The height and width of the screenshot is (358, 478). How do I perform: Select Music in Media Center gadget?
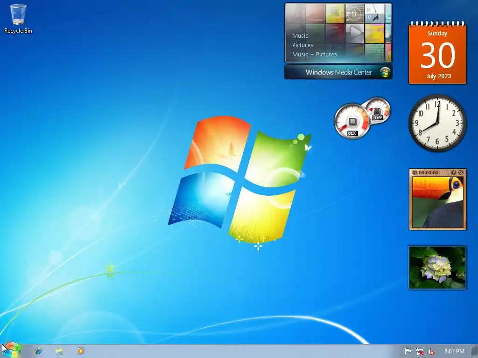(300, 35)
